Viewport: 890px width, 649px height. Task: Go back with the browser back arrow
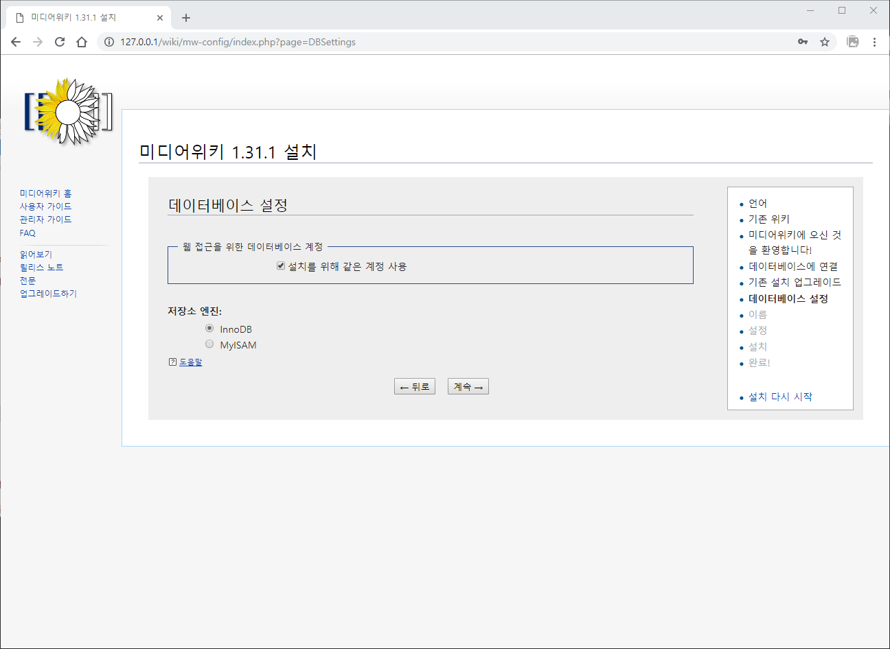tap(16, 42)
